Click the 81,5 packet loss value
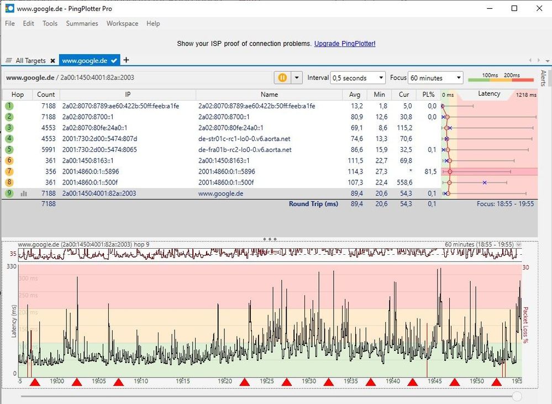Screen dimensions: 552x404 [430, 171]
